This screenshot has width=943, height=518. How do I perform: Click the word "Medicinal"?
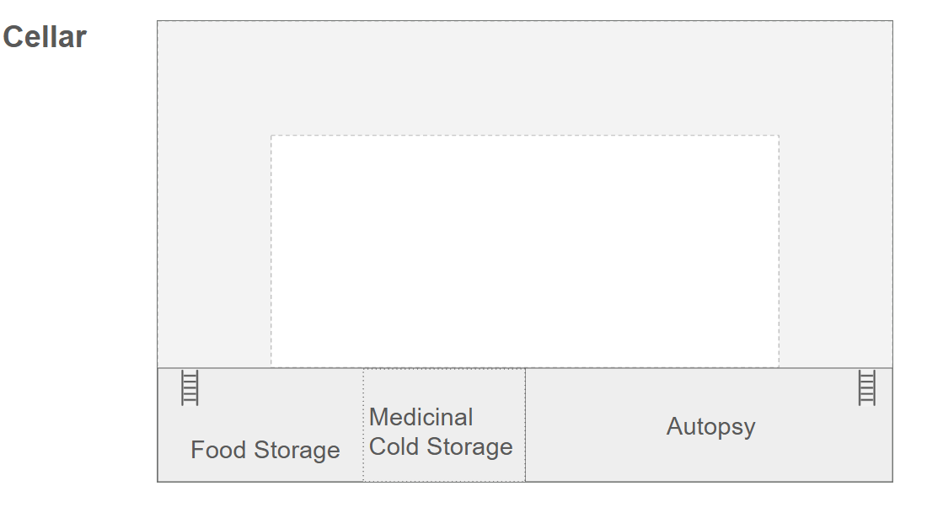coord(421,417)
